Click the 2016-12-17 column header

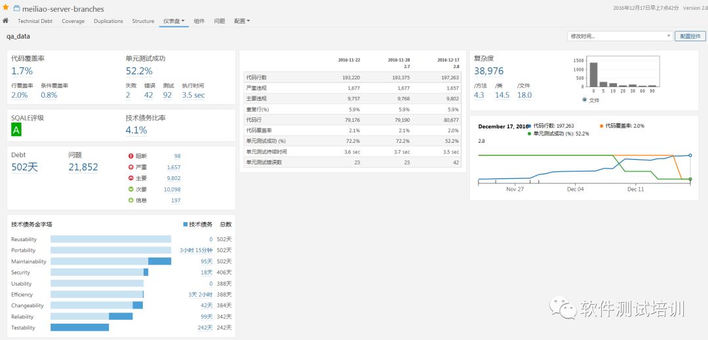coord(448,60)
